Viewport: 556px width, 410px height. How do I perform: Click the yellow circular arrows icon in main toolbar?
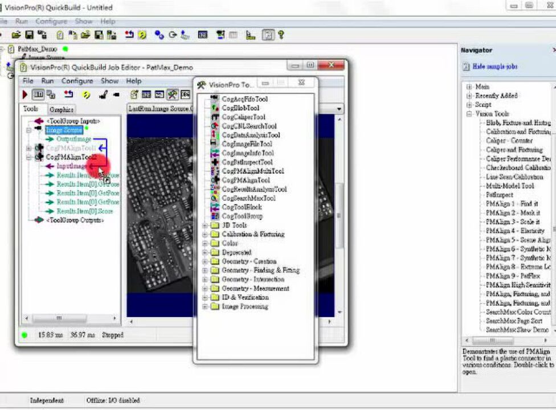click(142, 35)
